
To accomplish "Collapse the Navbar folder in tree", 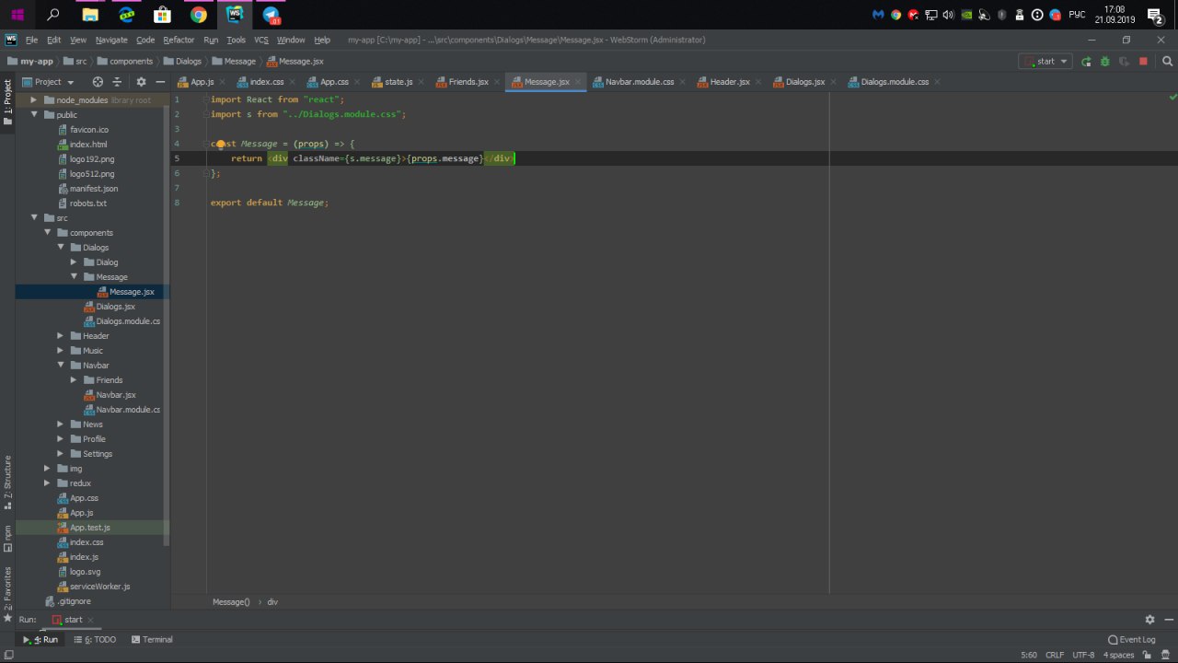I will point(61,366).
